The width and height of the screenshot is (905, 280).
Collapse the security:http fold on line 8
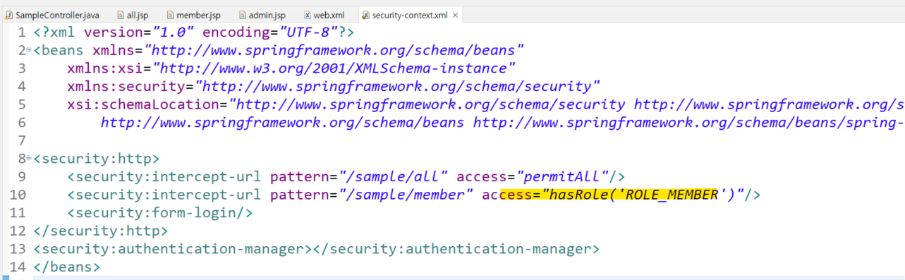29,159
